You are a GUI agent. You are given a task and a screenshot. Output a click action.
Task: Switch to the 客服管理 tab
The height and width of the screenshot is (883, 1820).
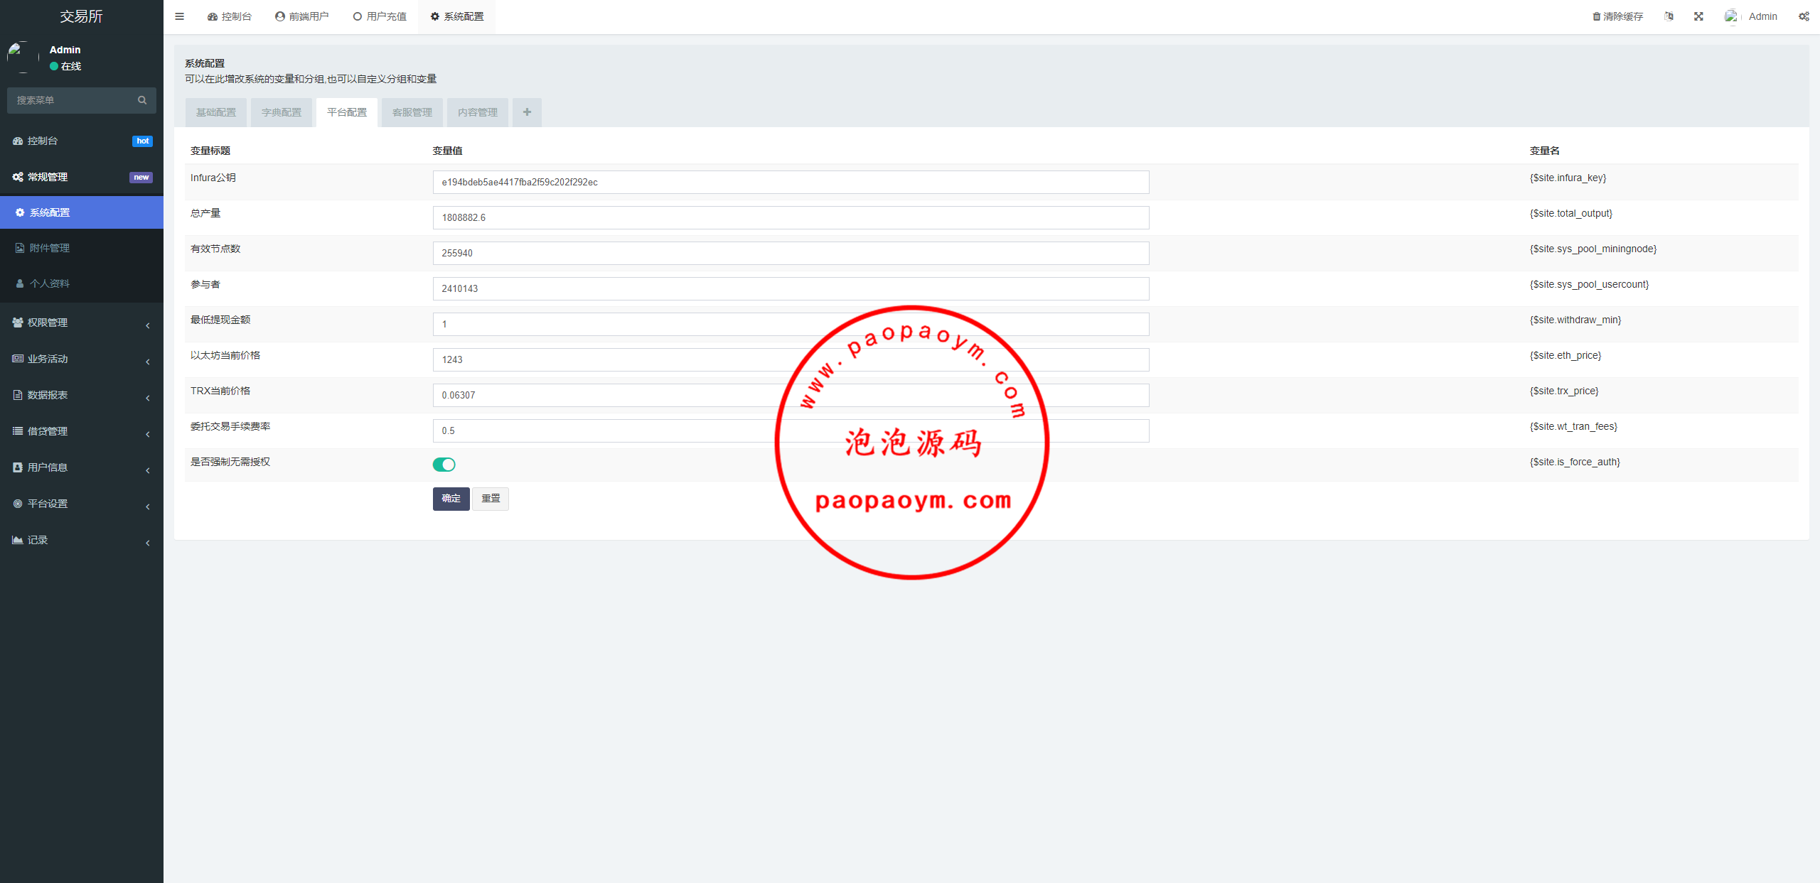[412, 112]
